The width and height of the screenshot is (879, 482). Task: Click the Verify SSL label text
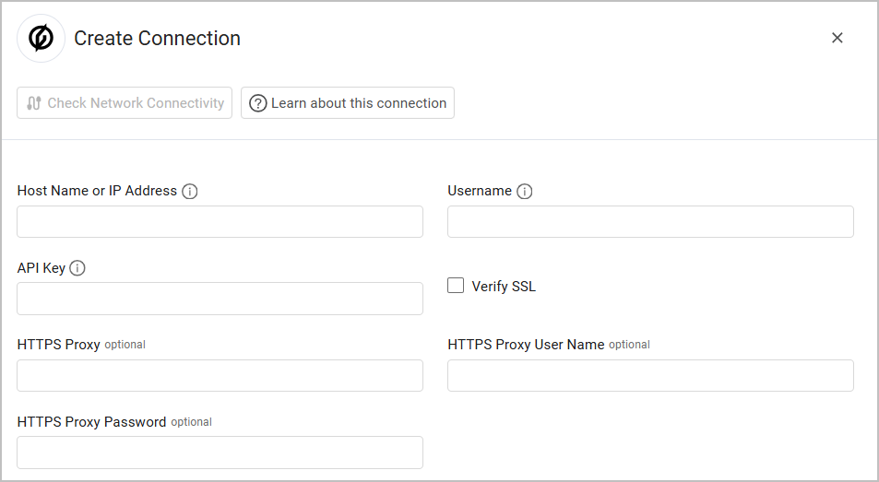click(504, 287)
